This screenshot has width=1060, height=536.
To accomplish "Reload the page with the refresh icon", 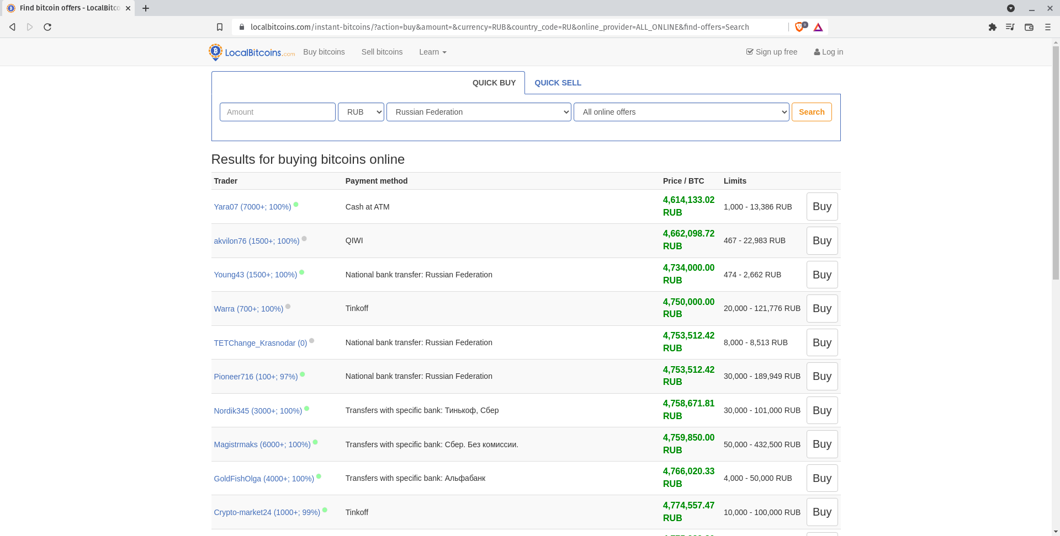I will tap(47, 27).
